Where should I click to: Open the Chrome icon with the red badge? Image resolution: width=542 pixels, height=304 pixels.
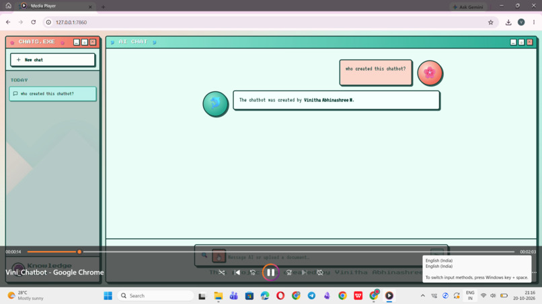coord(374,295)
